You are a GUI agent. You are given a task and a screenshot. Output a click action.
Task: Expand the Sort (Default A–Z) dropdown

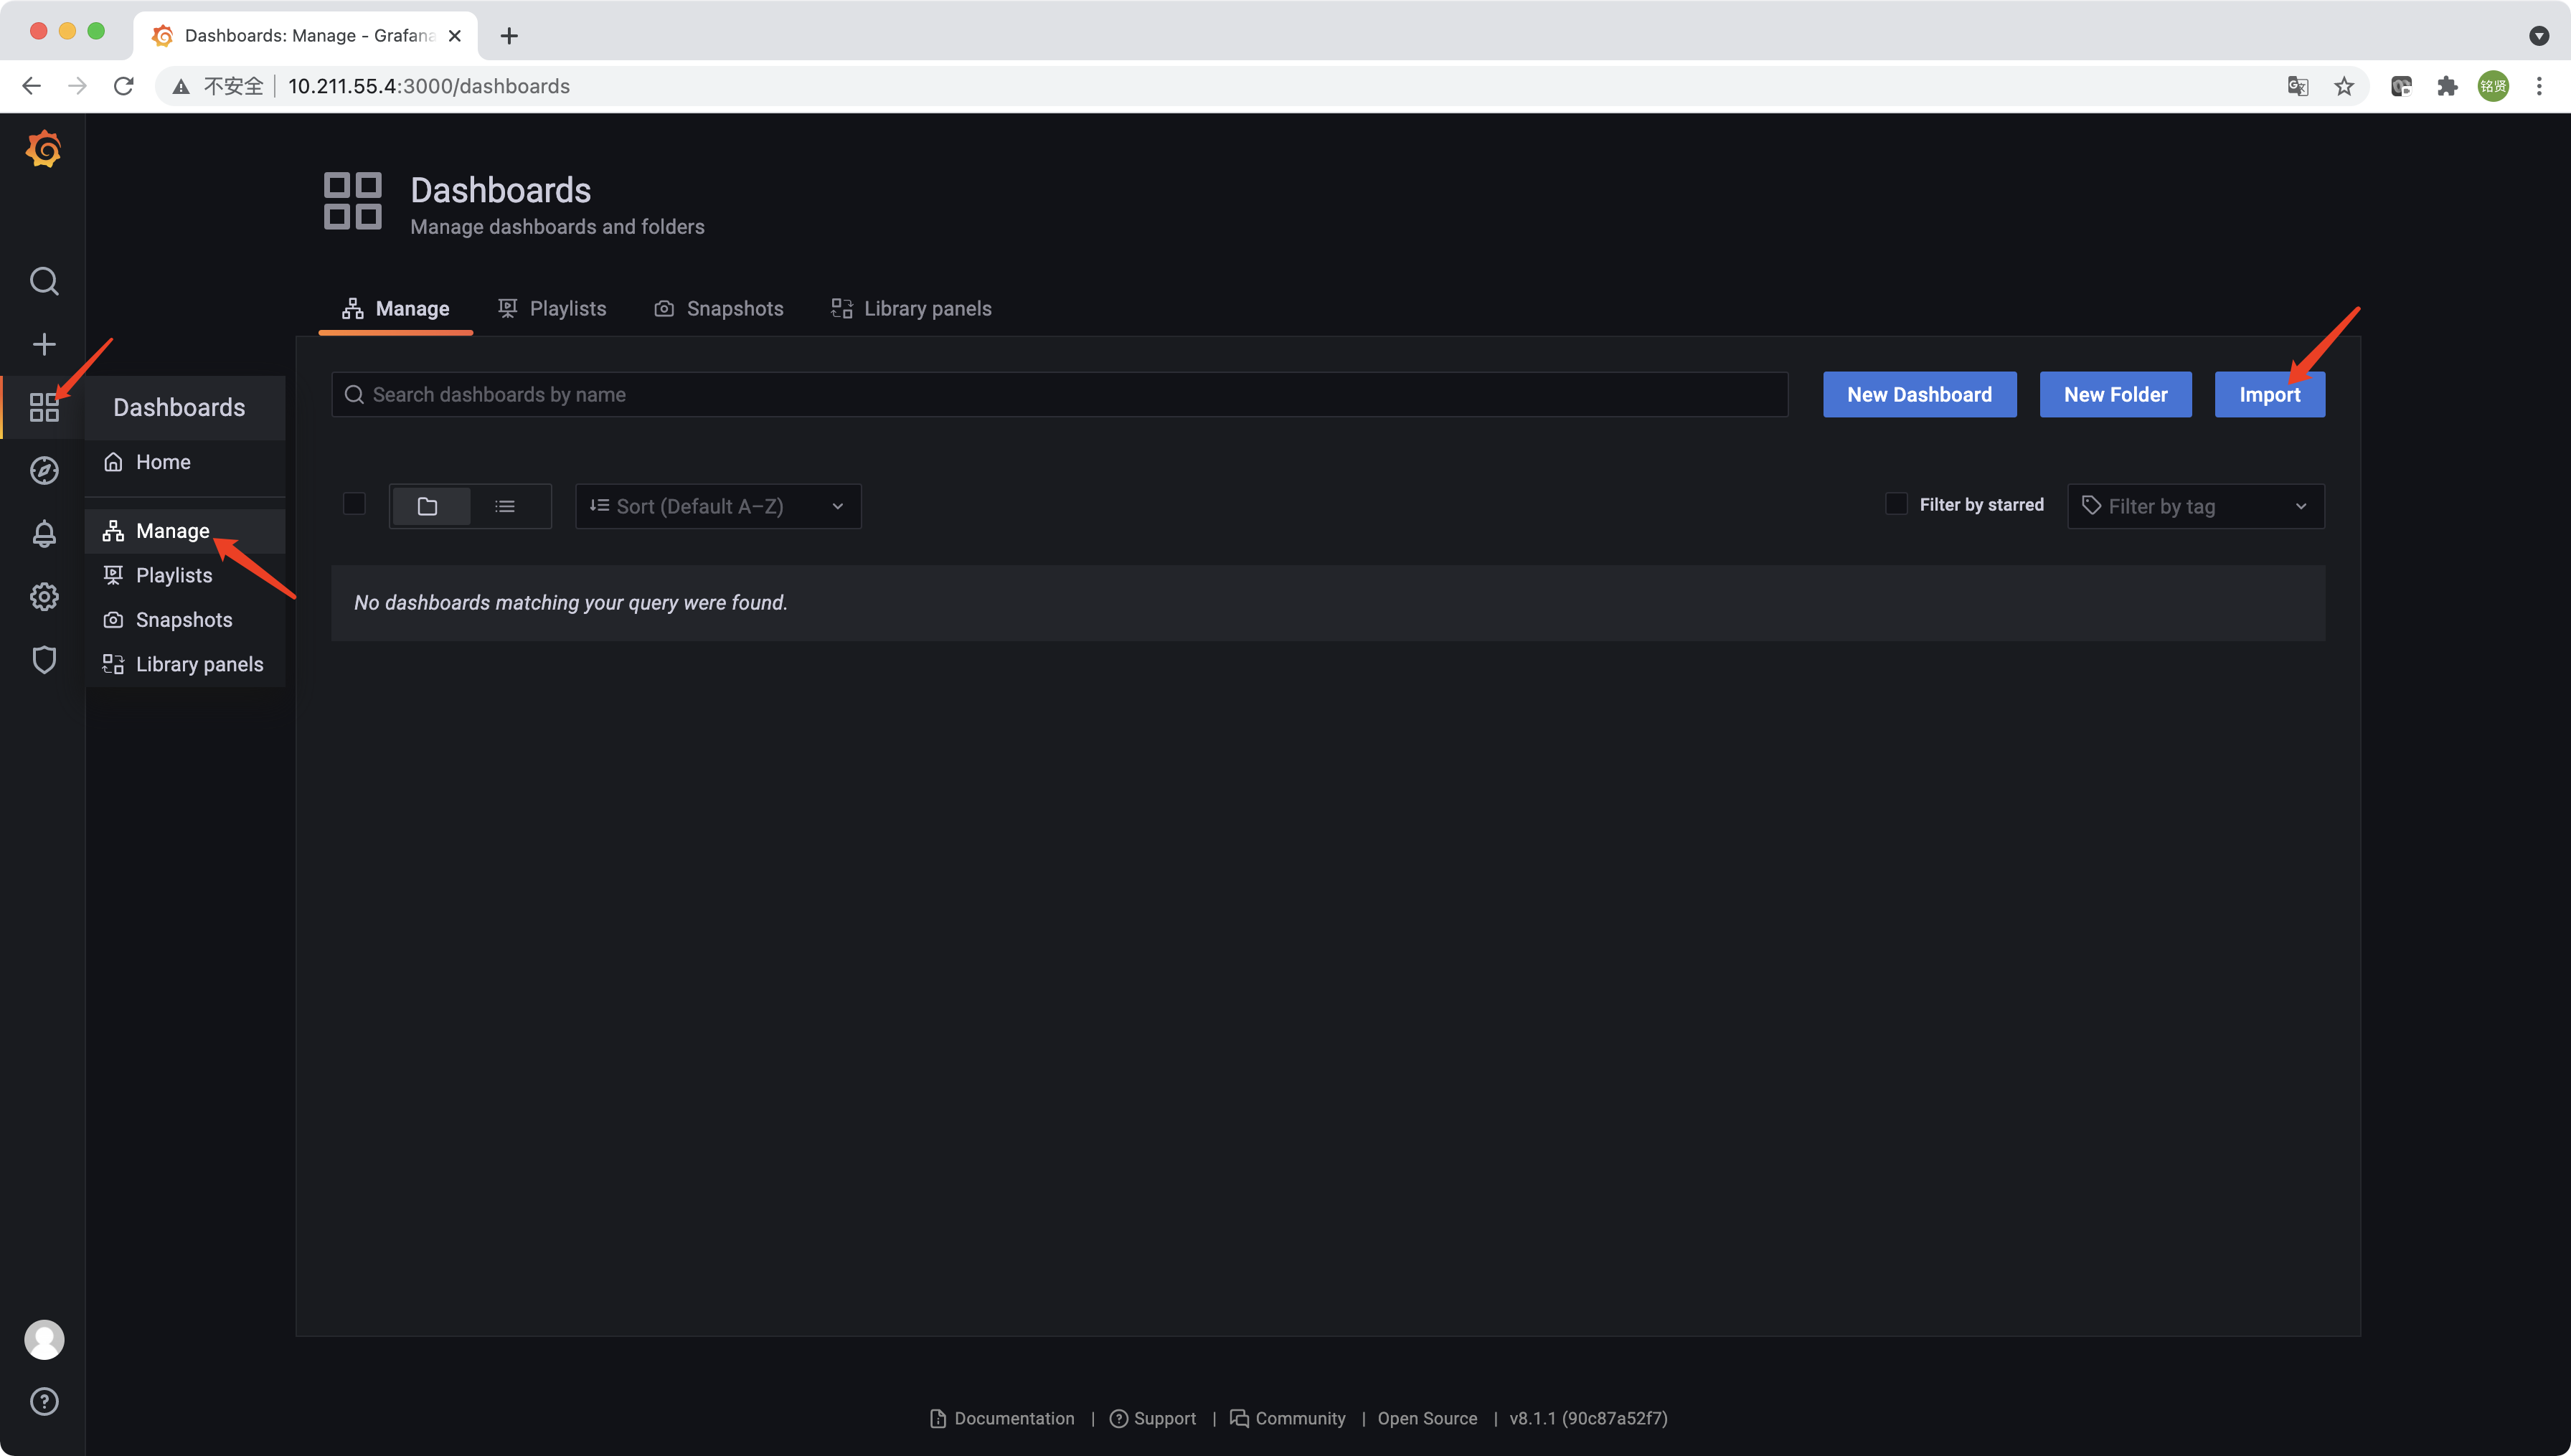pos(717,506)
